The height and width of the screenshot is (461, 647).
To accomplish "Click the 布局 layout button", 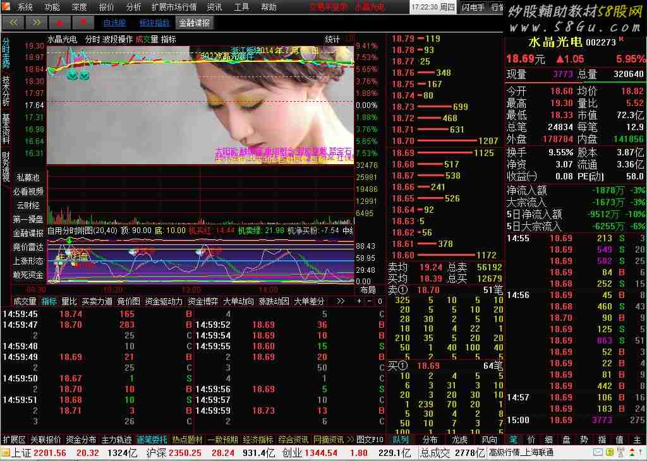I will coord(368,290).
